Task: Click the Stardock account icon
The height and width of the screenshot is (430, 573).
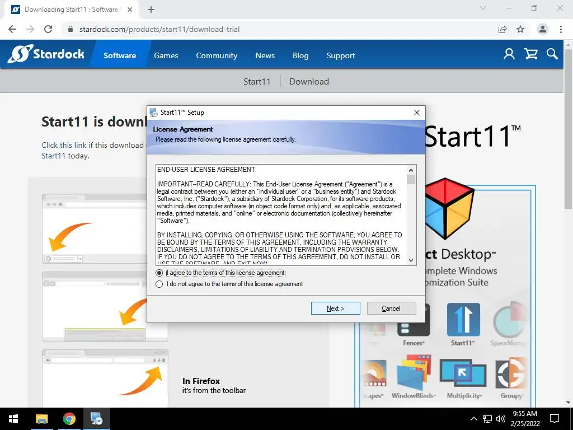Action: (x=509, y=54)
